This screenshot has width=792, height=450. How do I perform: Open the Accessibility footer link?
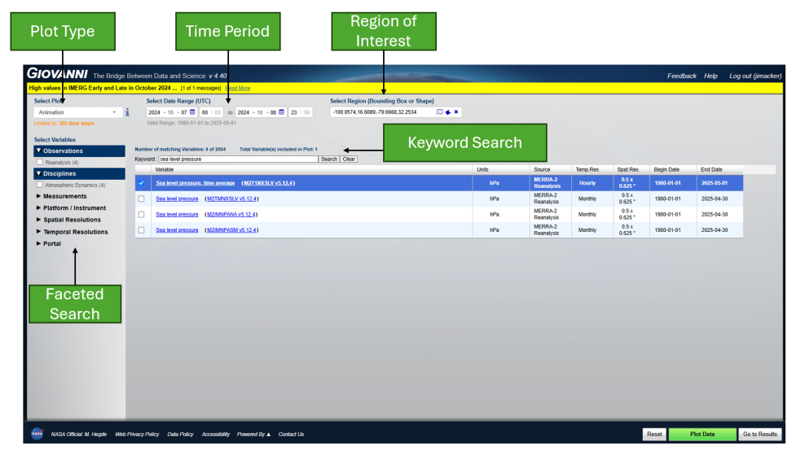pyautogui.click(x=216, y=435)
